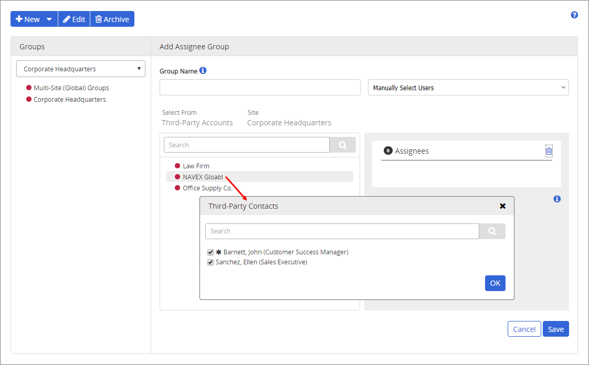589x365 pixels.
Task: Click the Group Name info icon
Action: coord(203,71)
